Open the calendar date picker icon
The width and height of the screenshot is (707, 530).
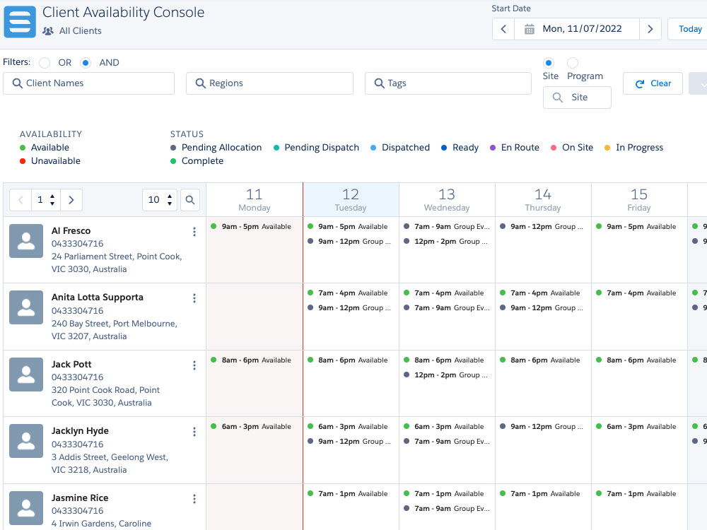point(529,29)
